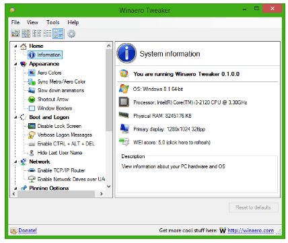The width and height of the screenshot is (288, 243).
Task: Click the Enable Network Drives over UAC icon
Action: 32,179
